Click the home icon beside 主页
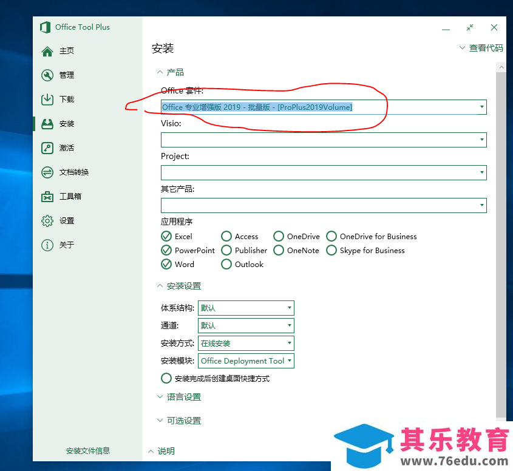513x471 pixels. 47,51
